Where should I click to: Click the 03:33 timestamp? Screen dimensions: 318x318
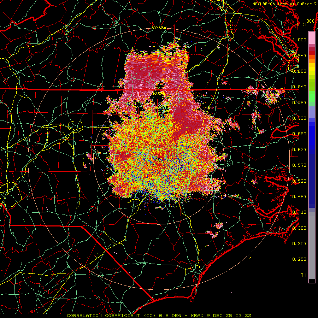(x=243, y=316)
